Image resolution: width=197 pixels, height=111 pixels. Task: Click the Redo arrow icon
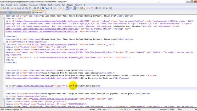38,8
